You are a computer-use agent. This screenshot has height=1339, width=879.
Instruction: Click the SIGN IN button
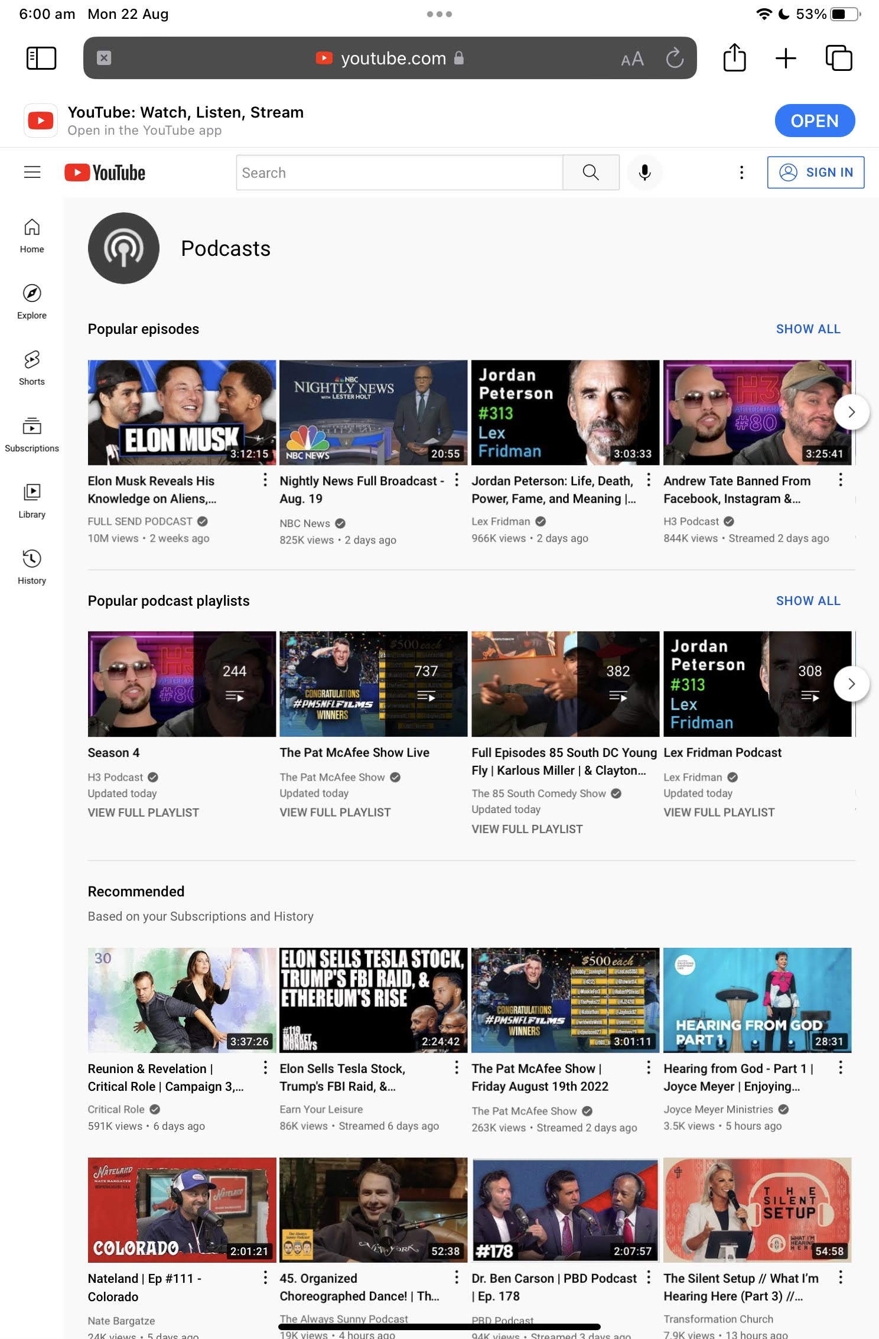815,173
